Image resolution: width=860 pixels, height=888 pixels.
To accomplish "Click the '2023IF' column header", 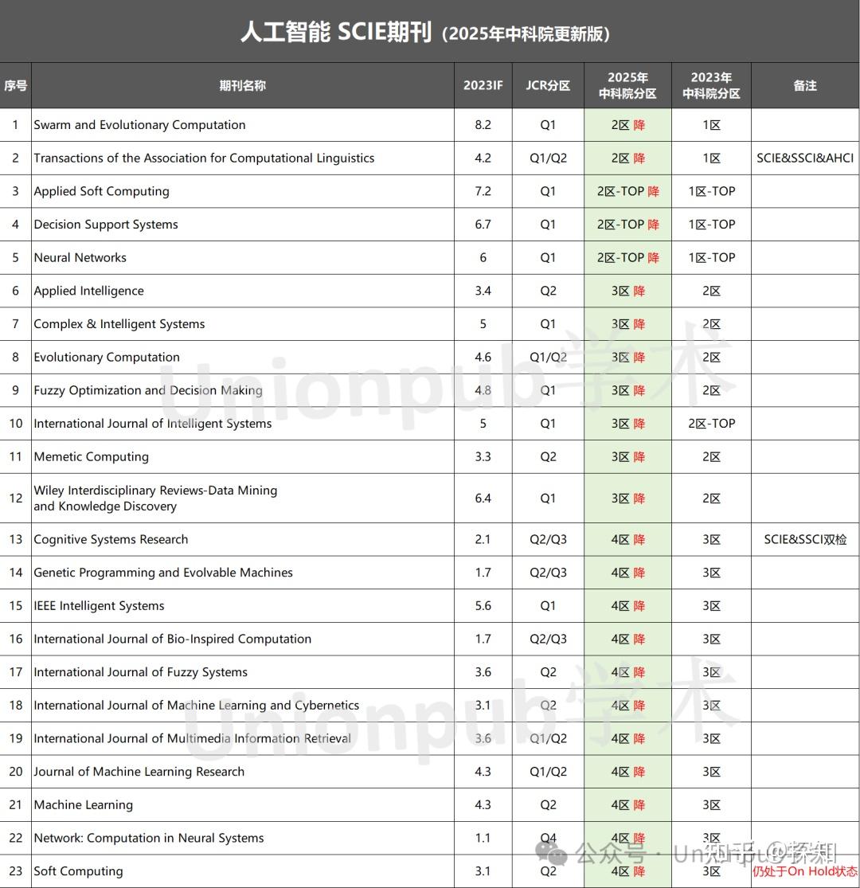I will [483, 85].
